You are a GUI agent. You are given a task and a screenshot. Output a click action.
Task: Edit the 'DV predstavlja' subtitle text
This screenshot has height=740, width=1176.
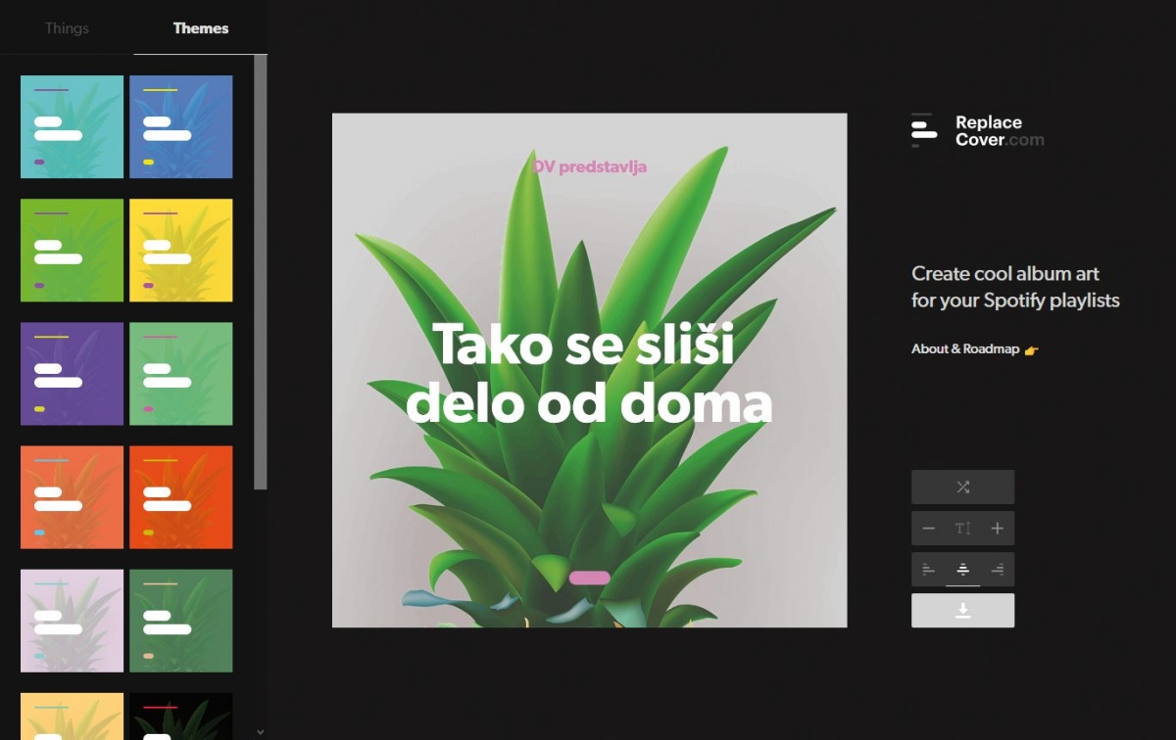pos(590,166)
